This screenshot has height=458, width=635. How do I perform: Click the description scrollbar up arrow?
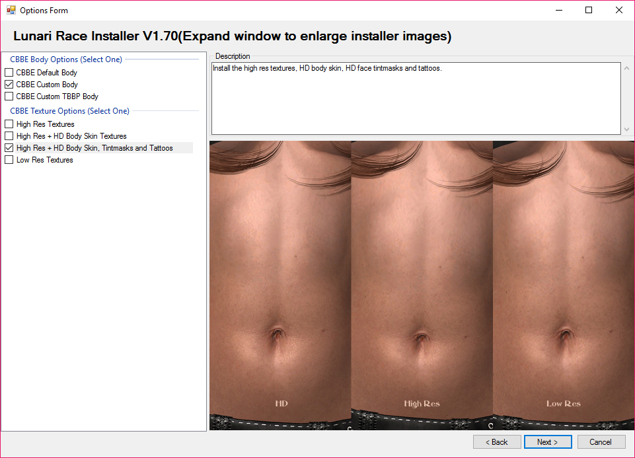point(626,69)
